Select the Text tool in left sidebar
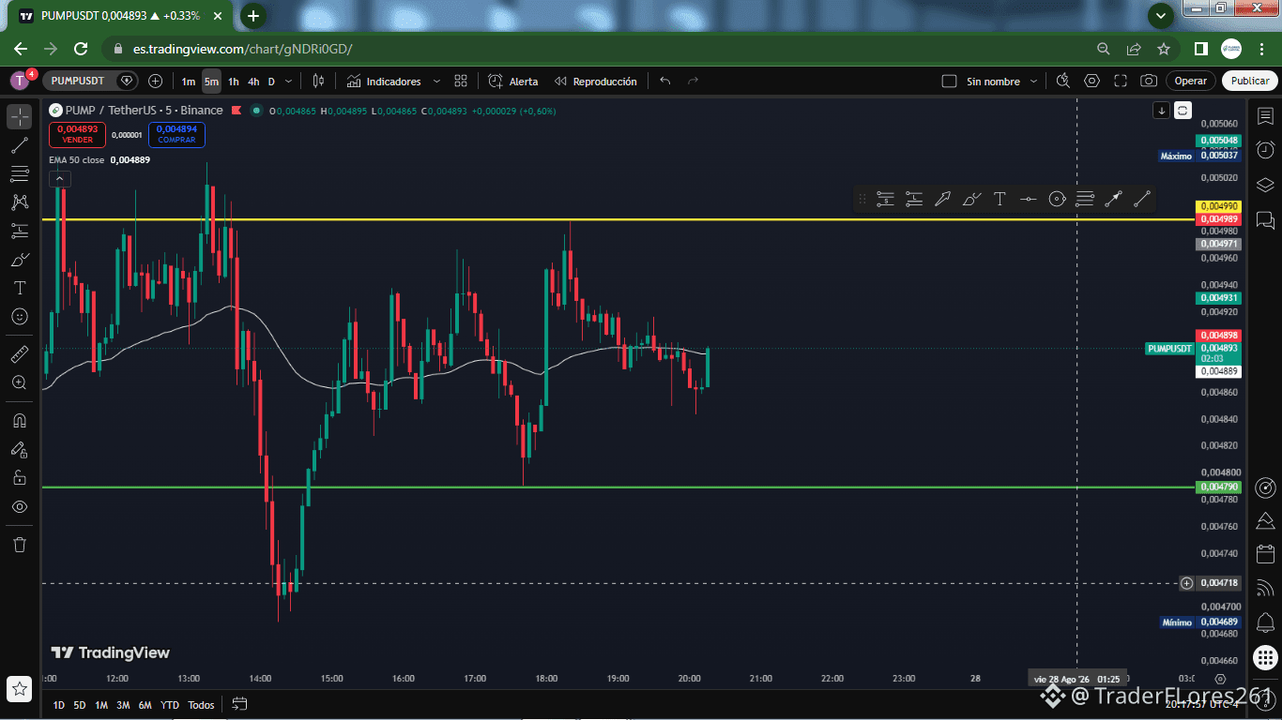Viewport: 1282px width, 720px height. [x=20, y=288]
